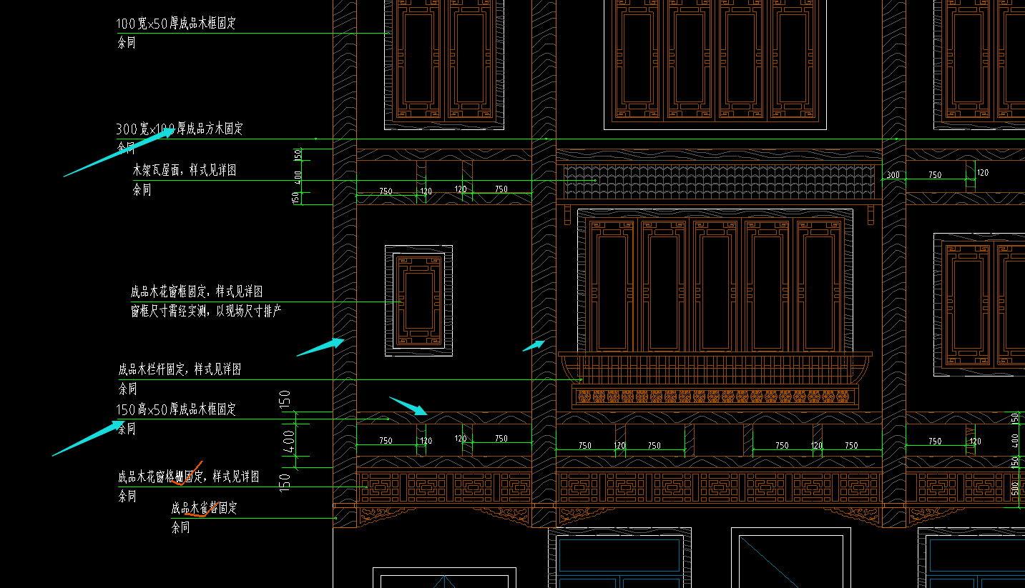
Task: Click the cyan arrow below the small lattice window
Action: pos(408,406)
